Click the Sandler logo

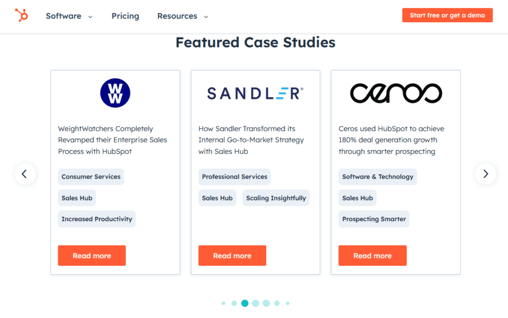coord(255,93)
